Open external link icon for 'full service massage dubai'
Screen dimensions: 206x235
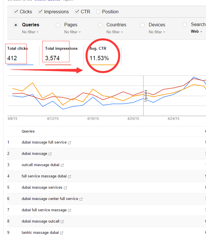(x=69, y=177)
